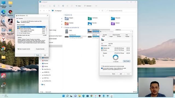The width and height of the screenshot is (175, 98).
Task: Open the address bar history dropdown
Action: tap(99, 11)
